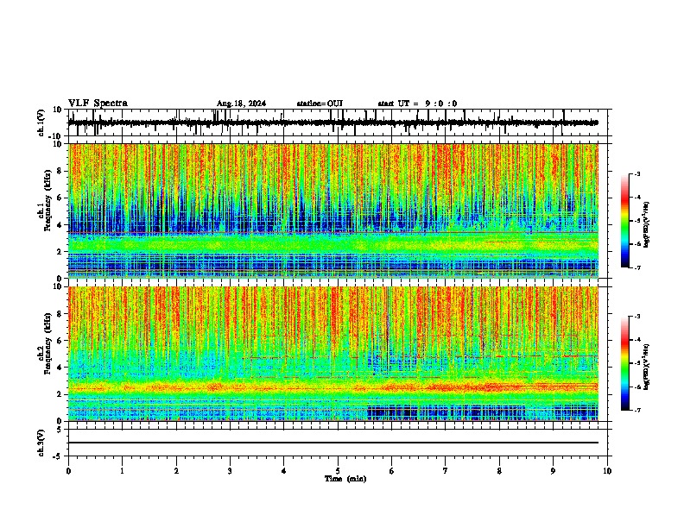
Task: Click the flat ch.3 voltage line
Action: pyautogui.click(x=333, y=443)
